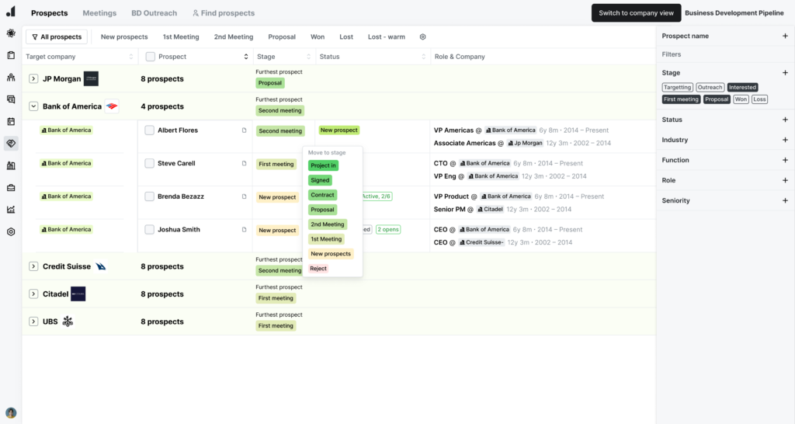The image size is (795, 424).
Task: Add a Prospect name filter with plus
Action: [x=785, y=36]
